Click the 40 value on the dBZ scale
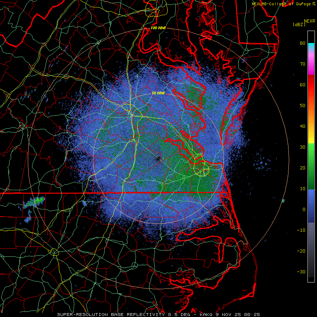 (x=303, y=126)
